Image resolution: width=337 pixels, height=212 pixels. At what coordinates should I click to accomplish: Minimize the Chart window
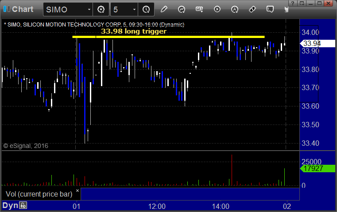(x=310, y=3)
